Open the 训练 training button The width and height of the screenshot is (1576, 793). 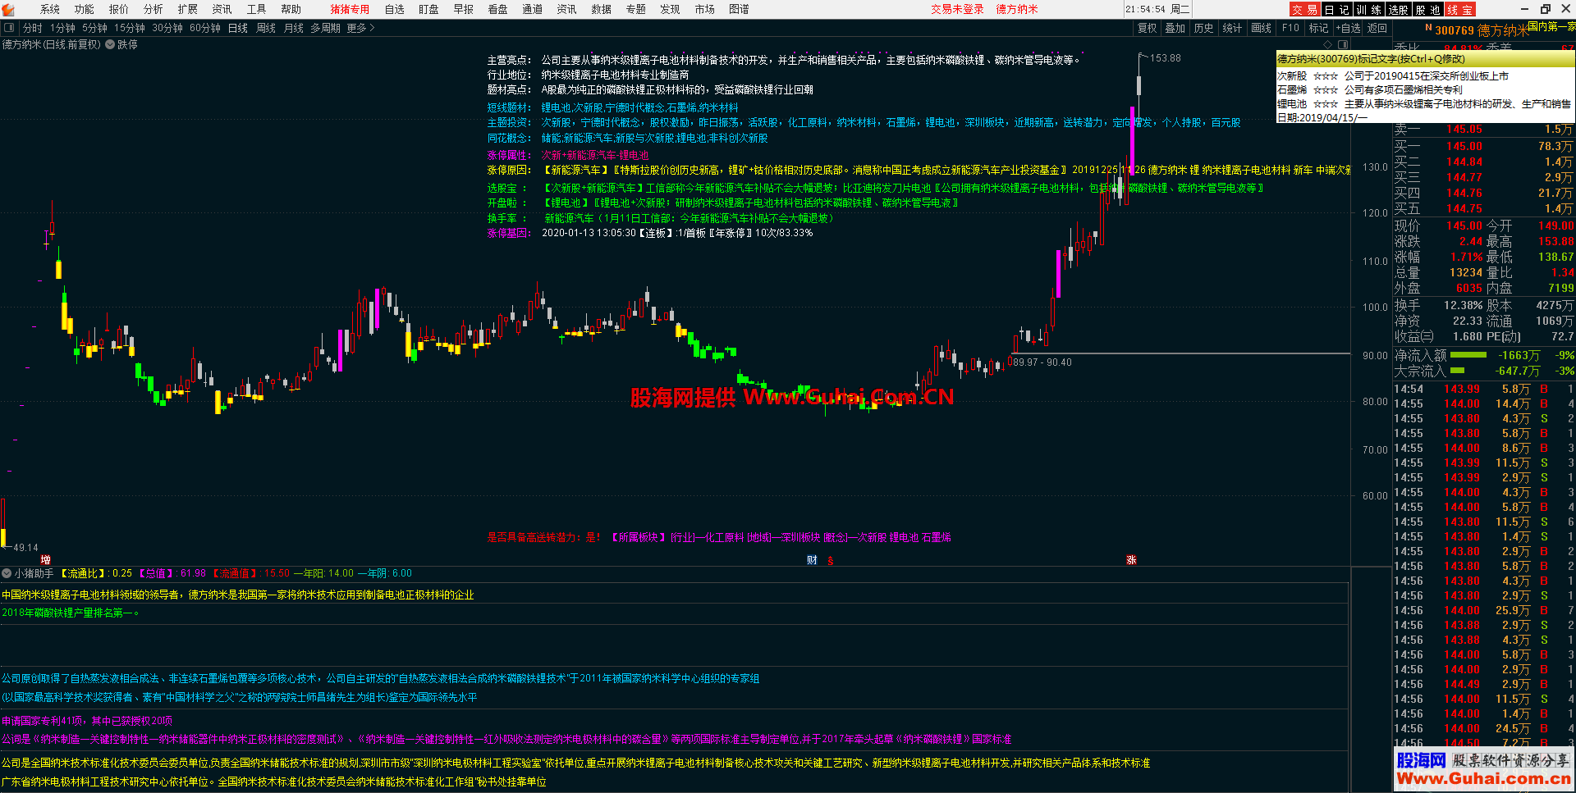click(x=1368, y=9)
